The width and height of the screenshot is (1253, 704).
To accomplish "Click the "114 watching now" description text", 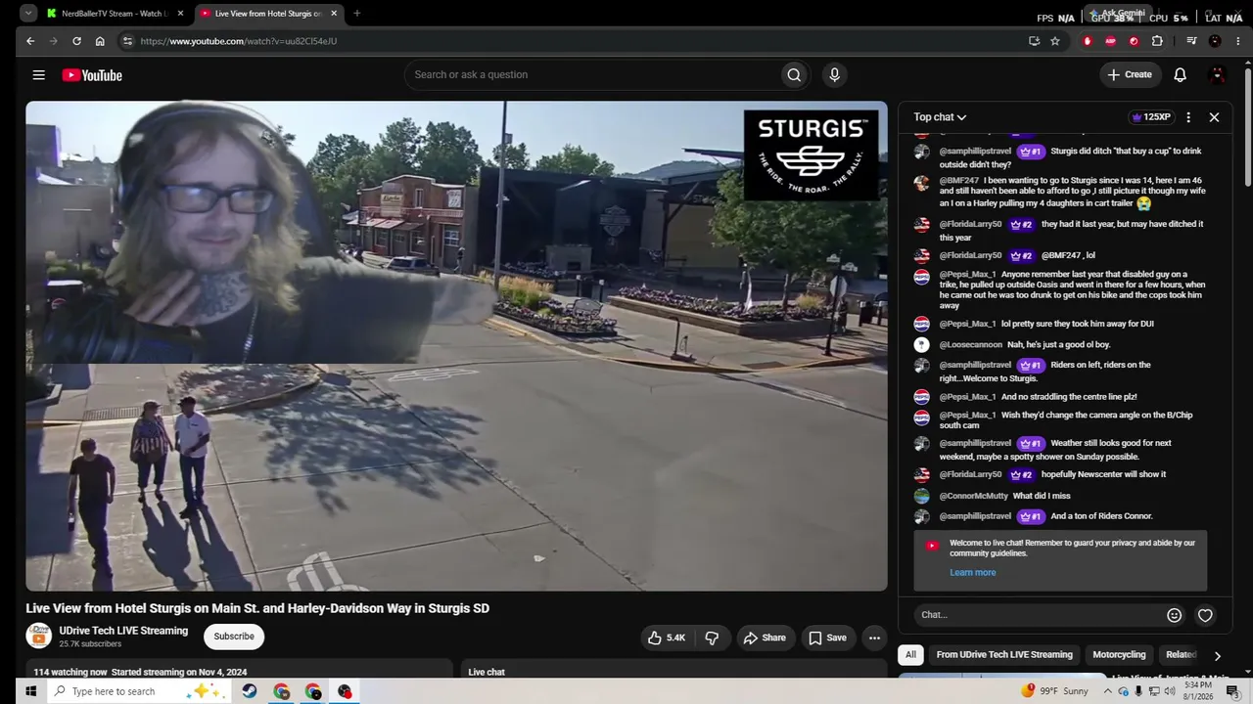I will [70, 673].
